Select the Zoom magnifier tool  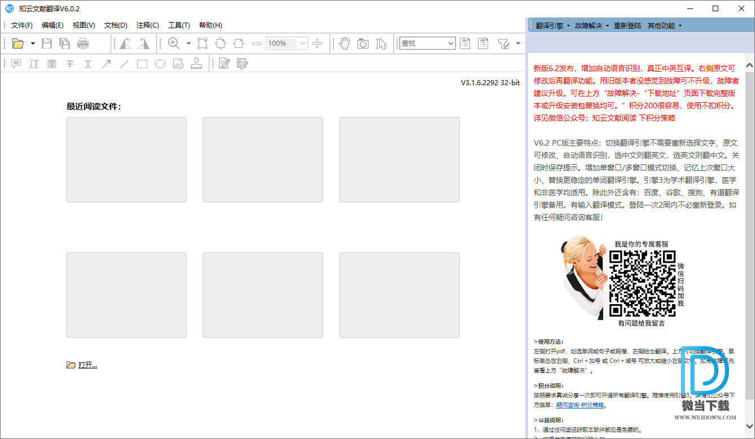click(174, 43)
